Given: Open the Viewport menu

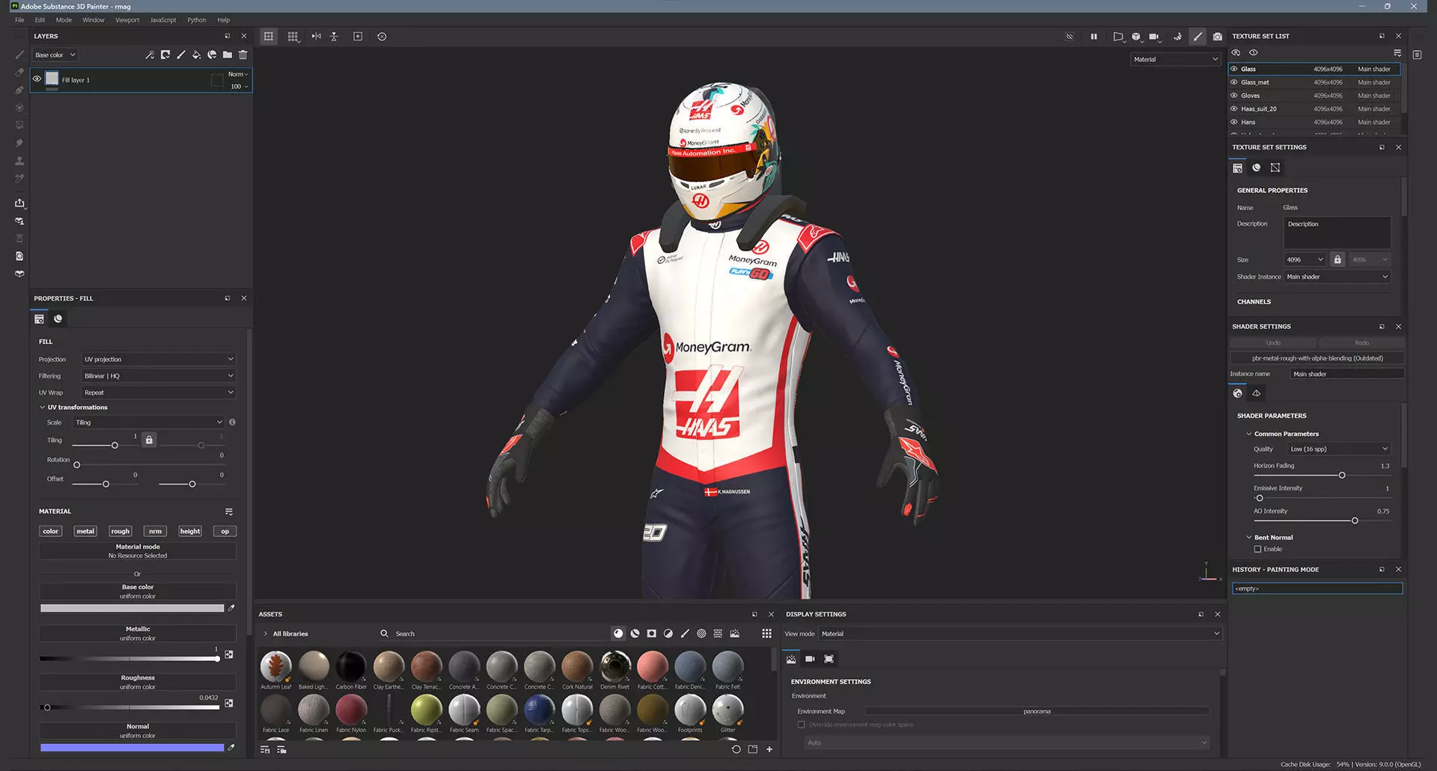Looking at the screenshot, I should (x=127, y=20).
